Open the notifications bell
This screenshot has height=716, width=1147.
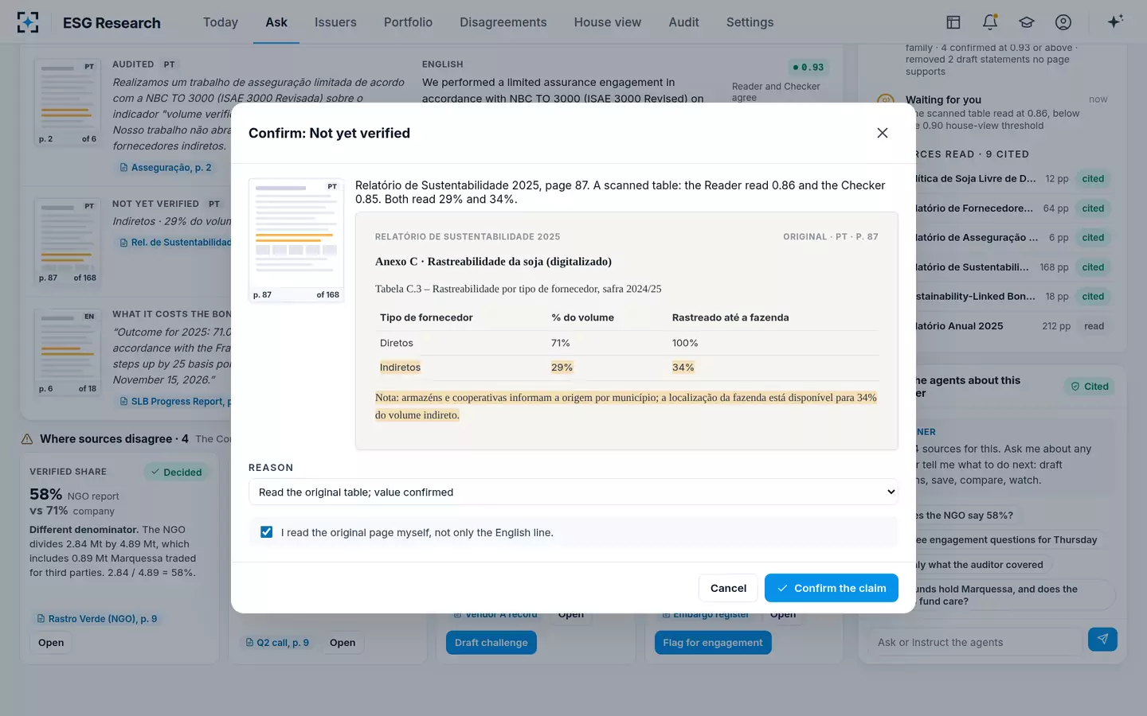click(990, 22)
